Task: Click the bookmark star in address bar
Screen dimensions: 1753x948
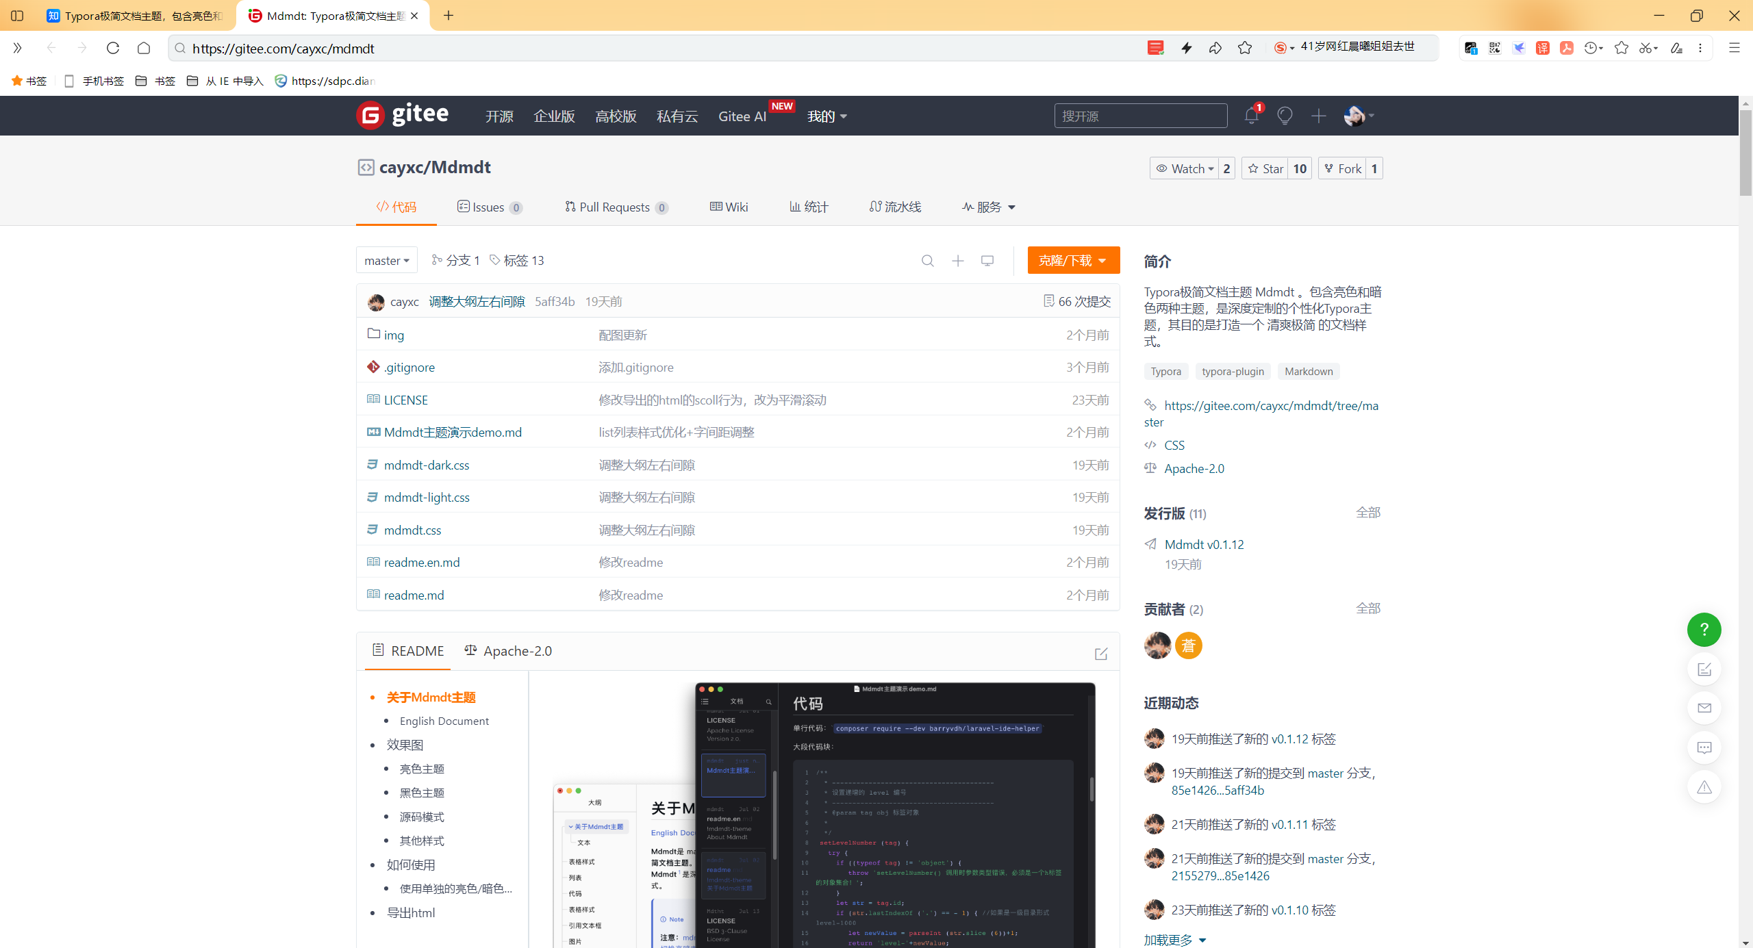Action: (1245, 48)
